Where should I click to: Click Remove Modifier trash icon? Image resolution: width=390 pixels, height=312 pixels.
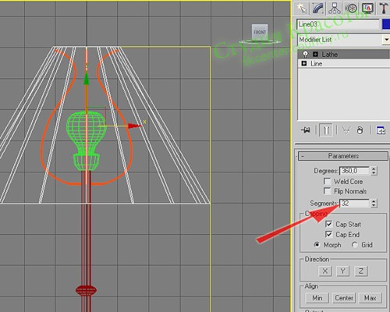pos(360,129)
